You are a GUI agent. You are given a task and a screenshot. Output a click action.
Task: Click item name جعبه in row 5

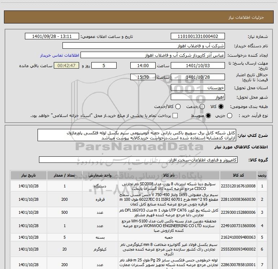tap(169, 238)
